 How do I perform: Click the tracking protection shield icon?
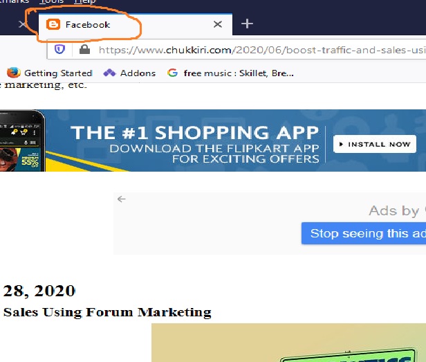click(x=60, y=50)
